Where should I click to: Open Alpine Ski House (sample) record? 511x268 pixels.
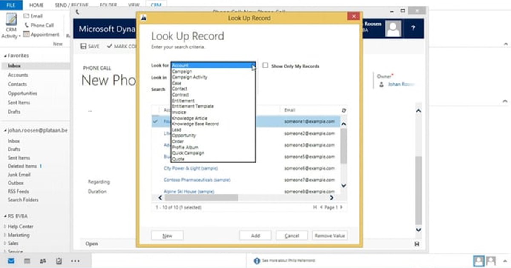point(189,191)
